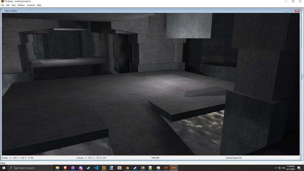Click the Windows Start button
Screen dimensions: 304x171
point(3,168)
